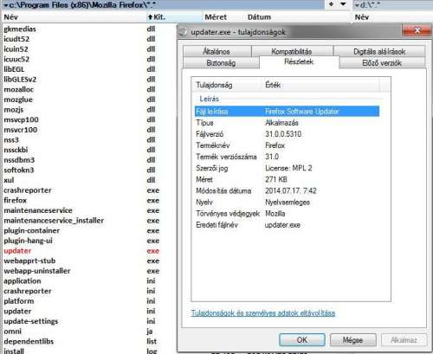
Task: Select msvcp100 in file list
Action: [x=21, y=119]
